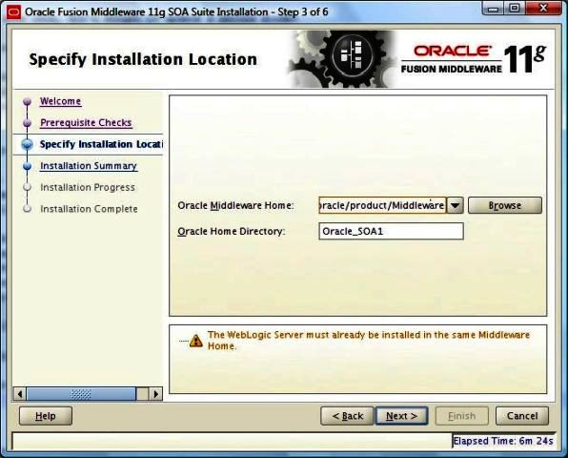The width and height of the screenshot is (568, 458).
Task: Open the Welcome step link
Action: coord(60,101)
